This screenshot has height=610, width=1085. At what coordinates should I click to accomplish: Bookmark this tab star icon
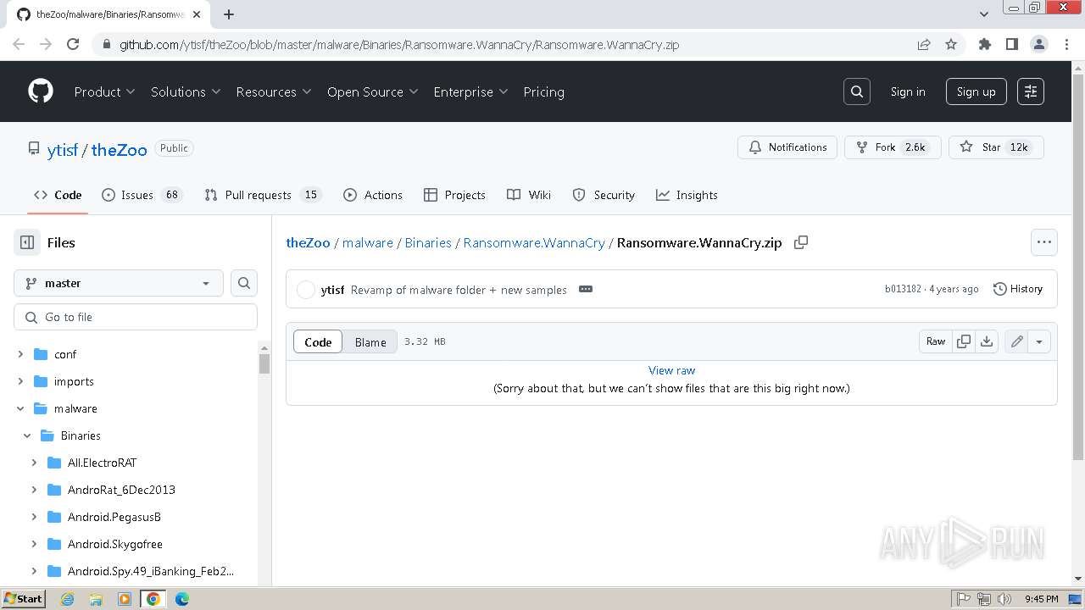click(951, 44)
